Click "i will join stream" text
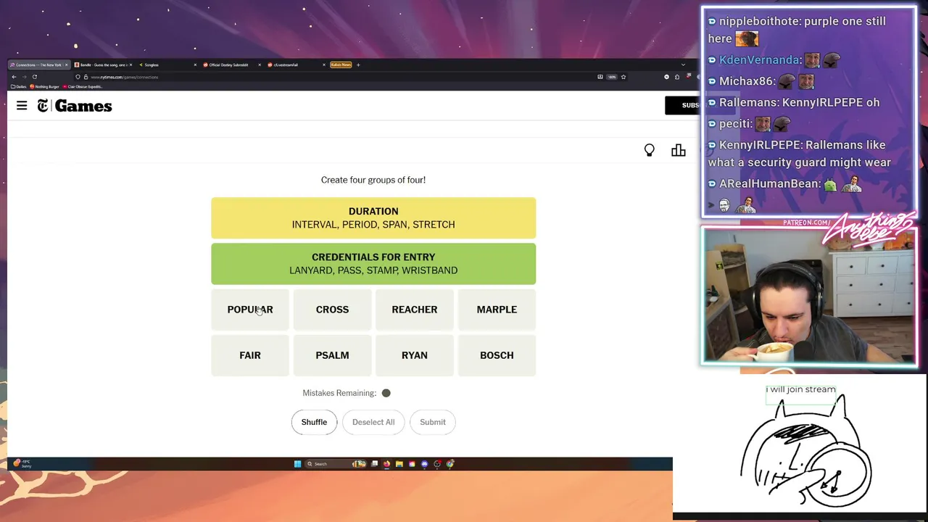 point(801,389)
